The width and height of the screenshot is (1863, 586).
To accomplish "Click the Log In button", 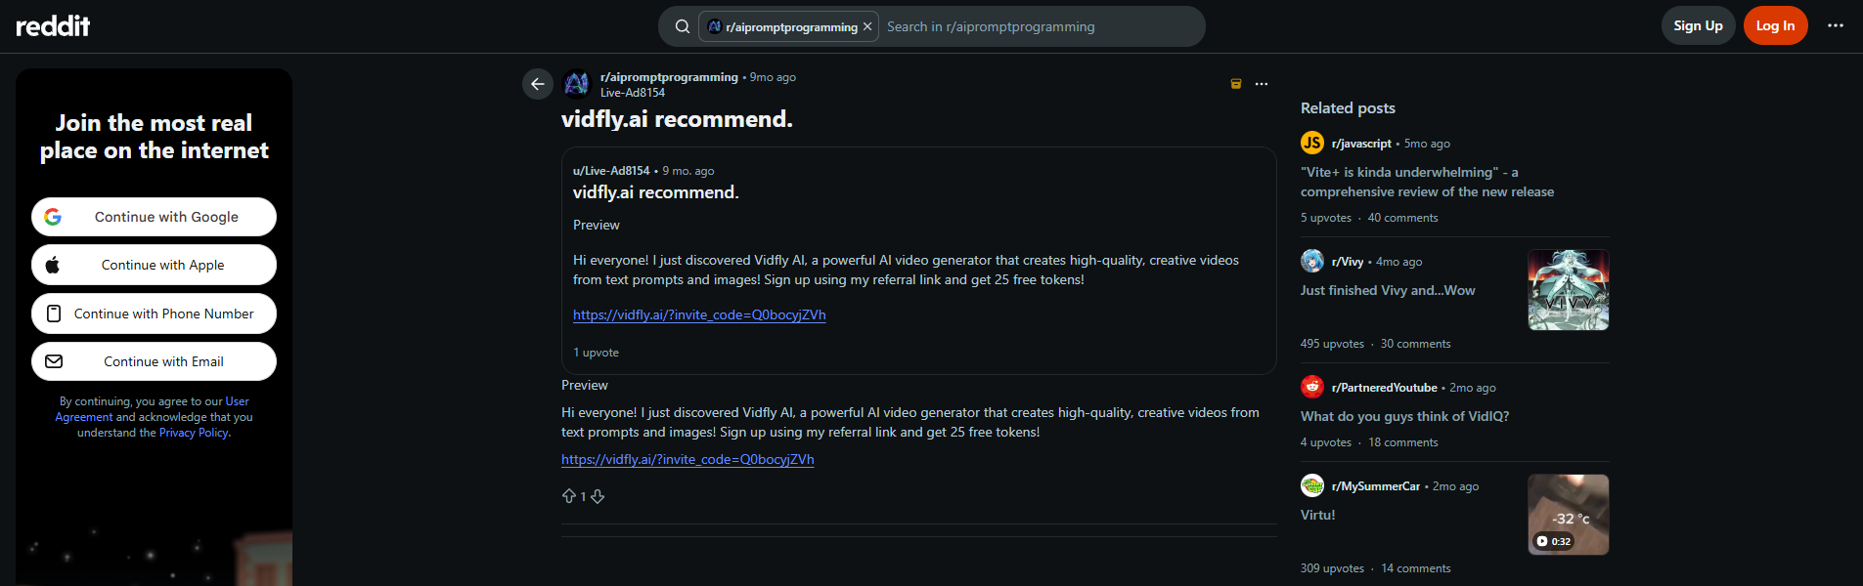I will click(x=1775, y=25).
